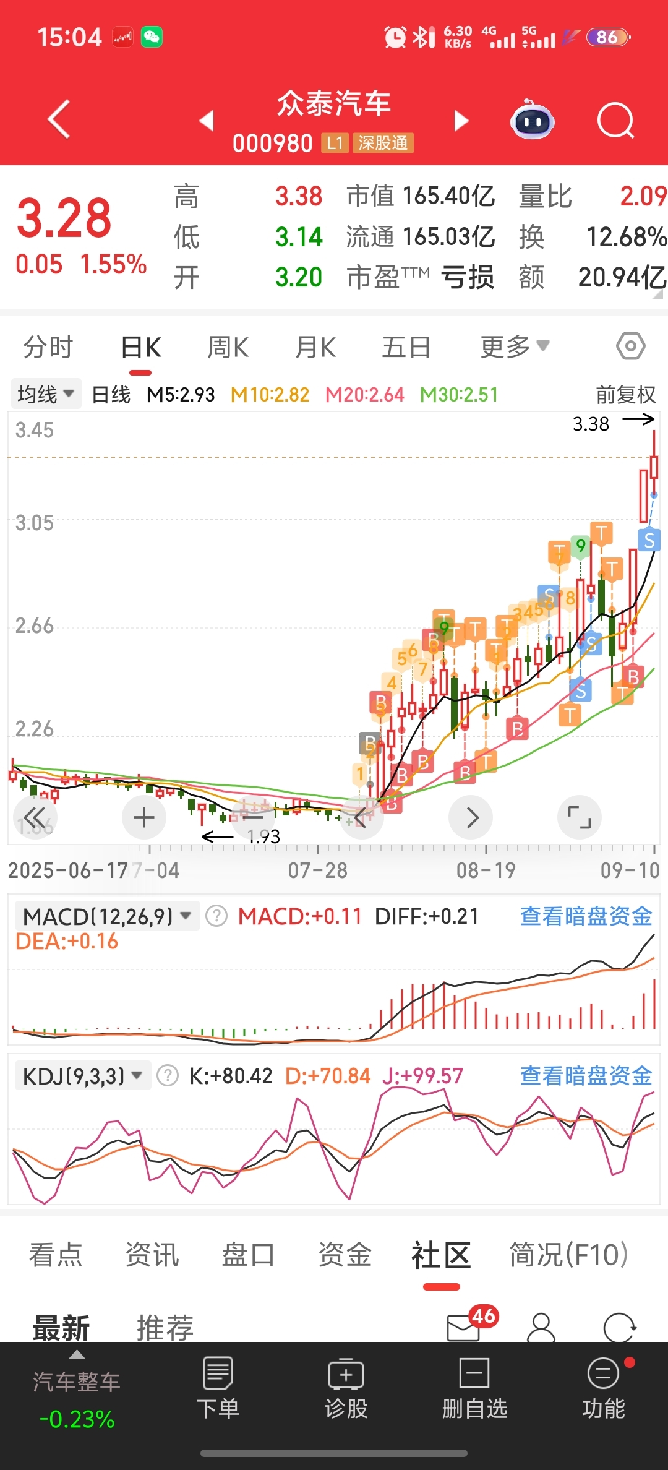Tap 诊股 stock diagnosis button
This screenshot has height=1470, width=668.
pyautogui.click(x=346, y=1388)
